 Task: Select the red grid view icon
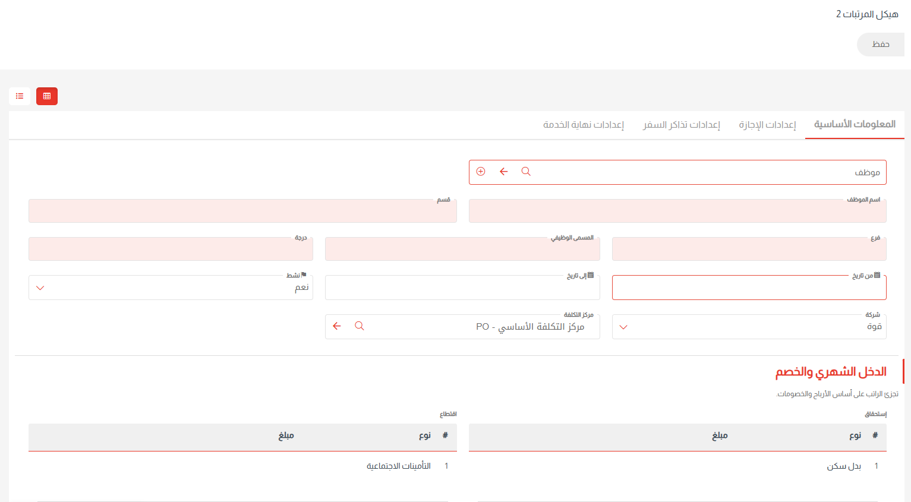tap(47, 96)
